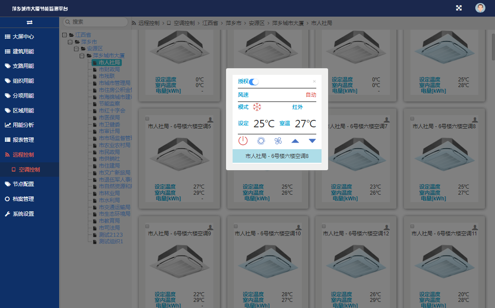Screen dimensions: 495x308
Task: Select 市财政局 in the organization tree
Action: [109, 69]
